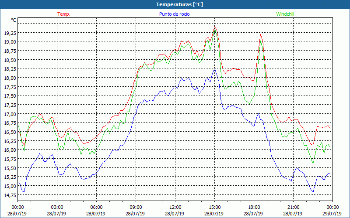Screen dimensions: 350x218
Task: Click the 03:00 time axis label
Action: coord(57,208)
